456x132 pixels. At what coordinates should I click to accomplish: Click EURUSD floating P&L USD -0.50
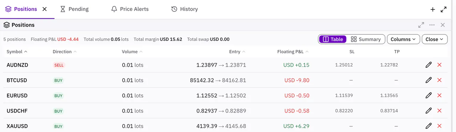coord(297,95)
